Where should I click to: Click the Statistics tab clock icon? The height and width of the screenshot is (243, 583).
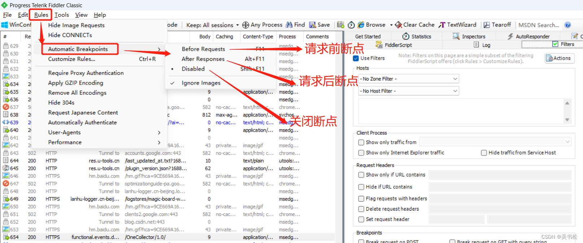click(406, 36)
